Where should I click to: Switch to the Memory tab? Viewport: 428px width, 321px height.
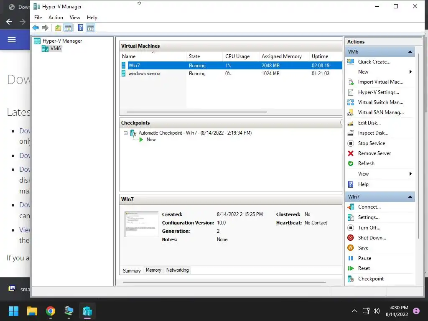click(x=153, y=270)
